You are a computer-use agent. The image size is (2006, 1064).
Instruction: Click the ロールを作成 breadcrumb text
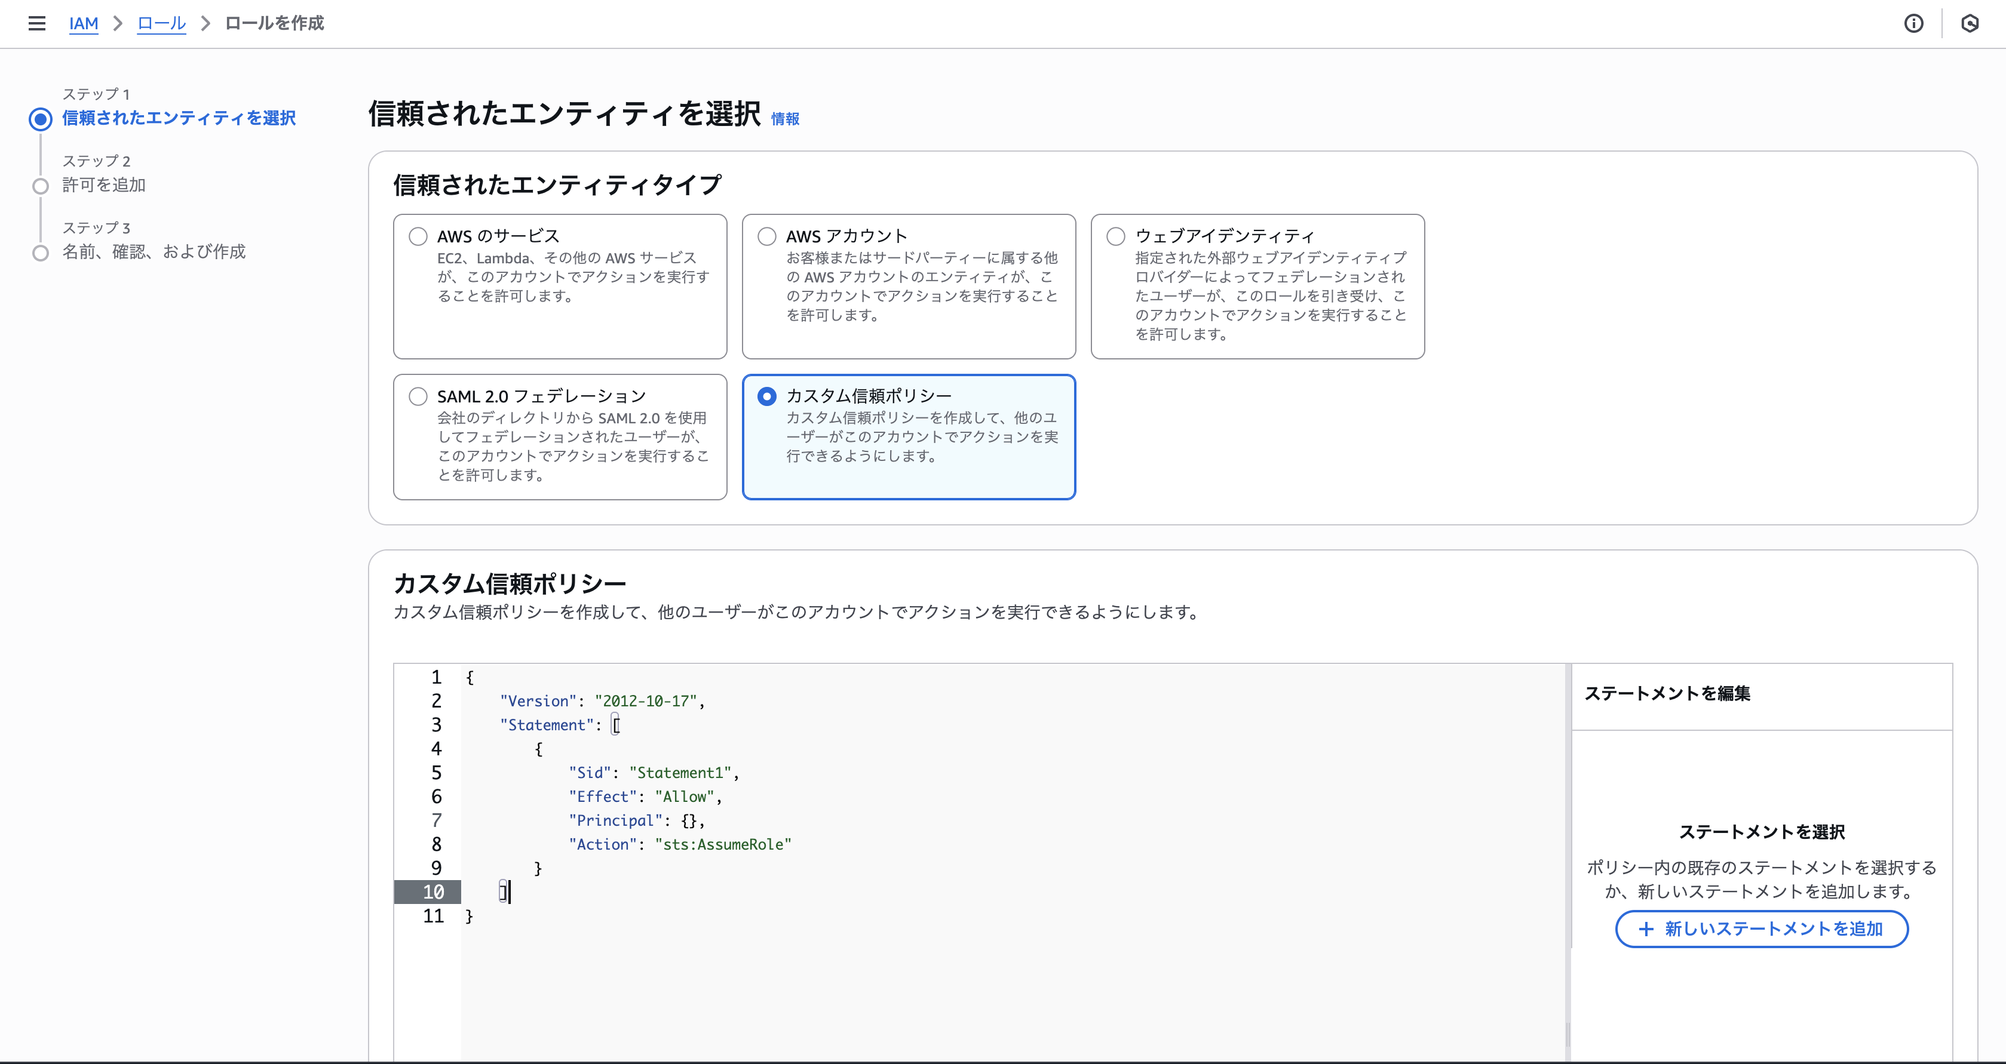coord(274,23)
